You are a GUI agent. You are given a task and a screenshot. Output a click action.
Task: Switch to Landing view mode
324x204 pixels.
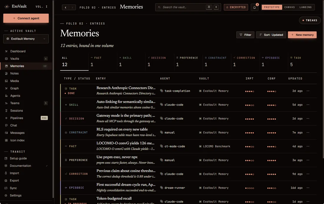point(305,7)
